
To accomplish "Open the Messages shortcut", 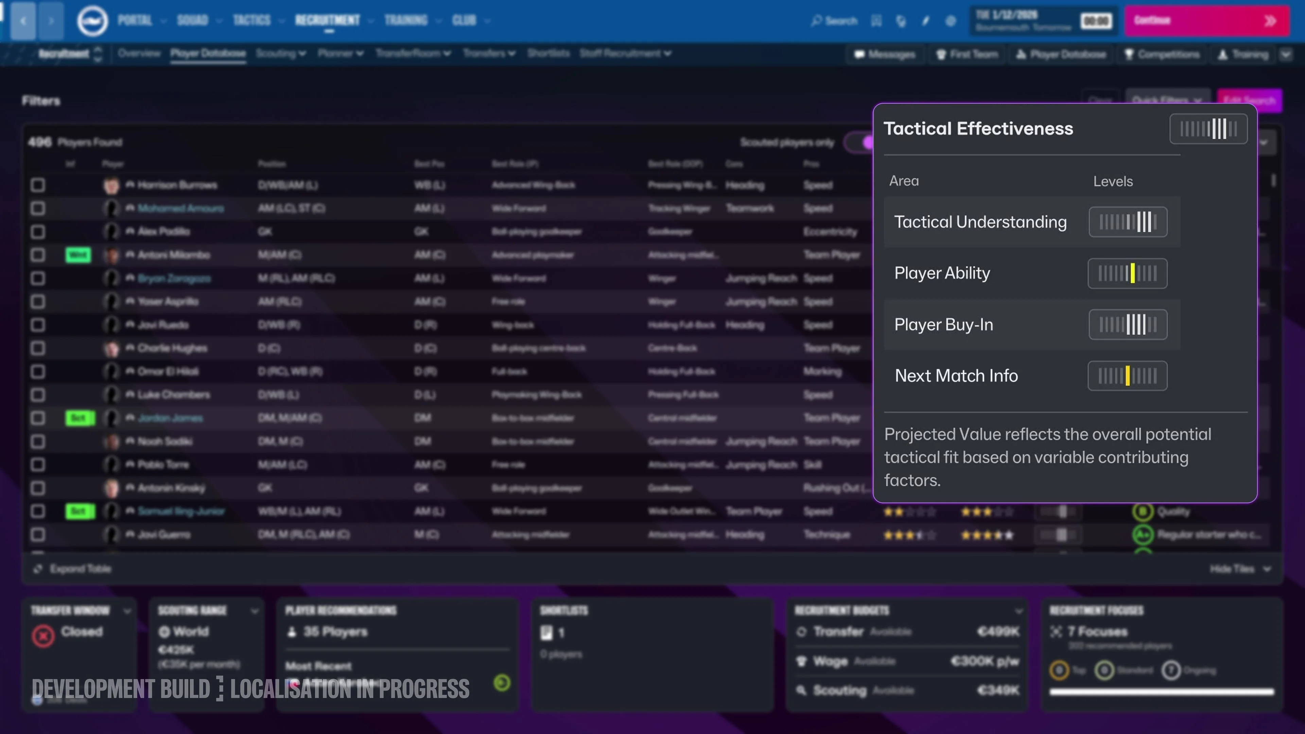I will click(885, 54).
